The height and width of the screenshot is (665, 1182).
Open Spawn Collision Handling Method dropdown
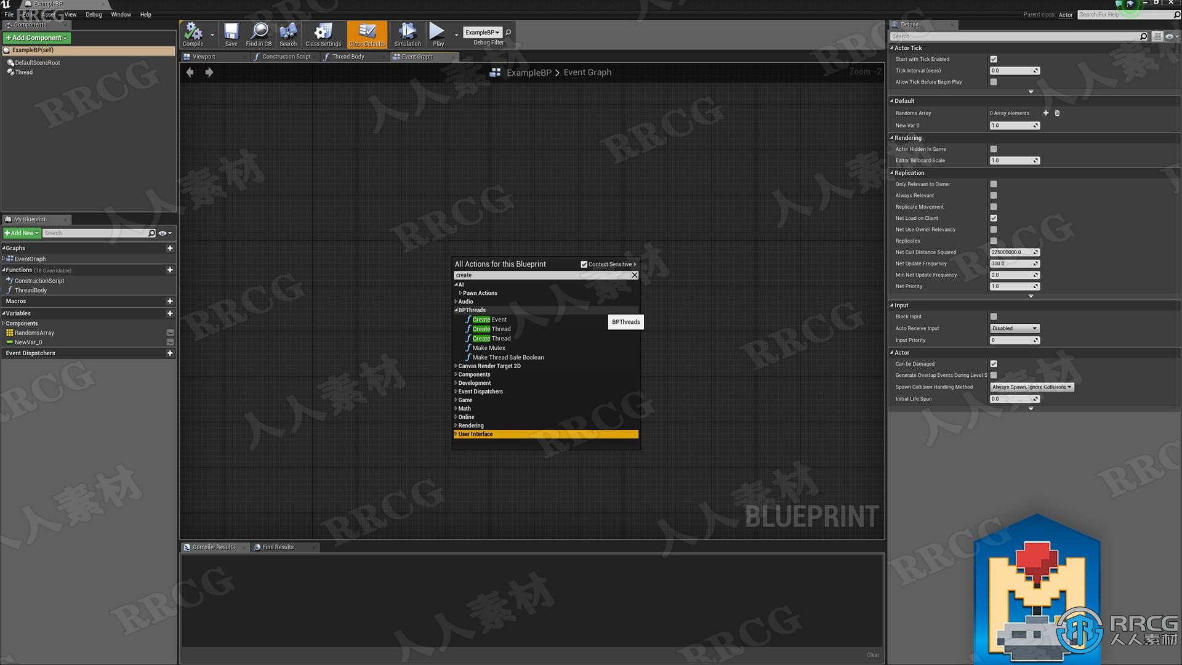click(1032, 387)
